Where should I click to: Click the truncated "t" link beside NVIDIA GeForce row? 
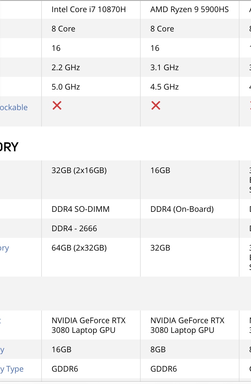tap(1, 321)
